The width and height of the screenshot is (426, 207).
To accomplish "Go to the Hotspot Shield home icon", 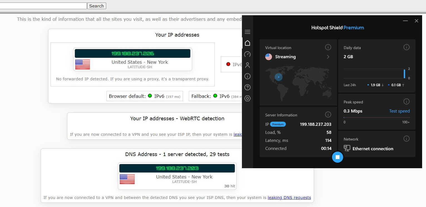I will coord(247,43).
